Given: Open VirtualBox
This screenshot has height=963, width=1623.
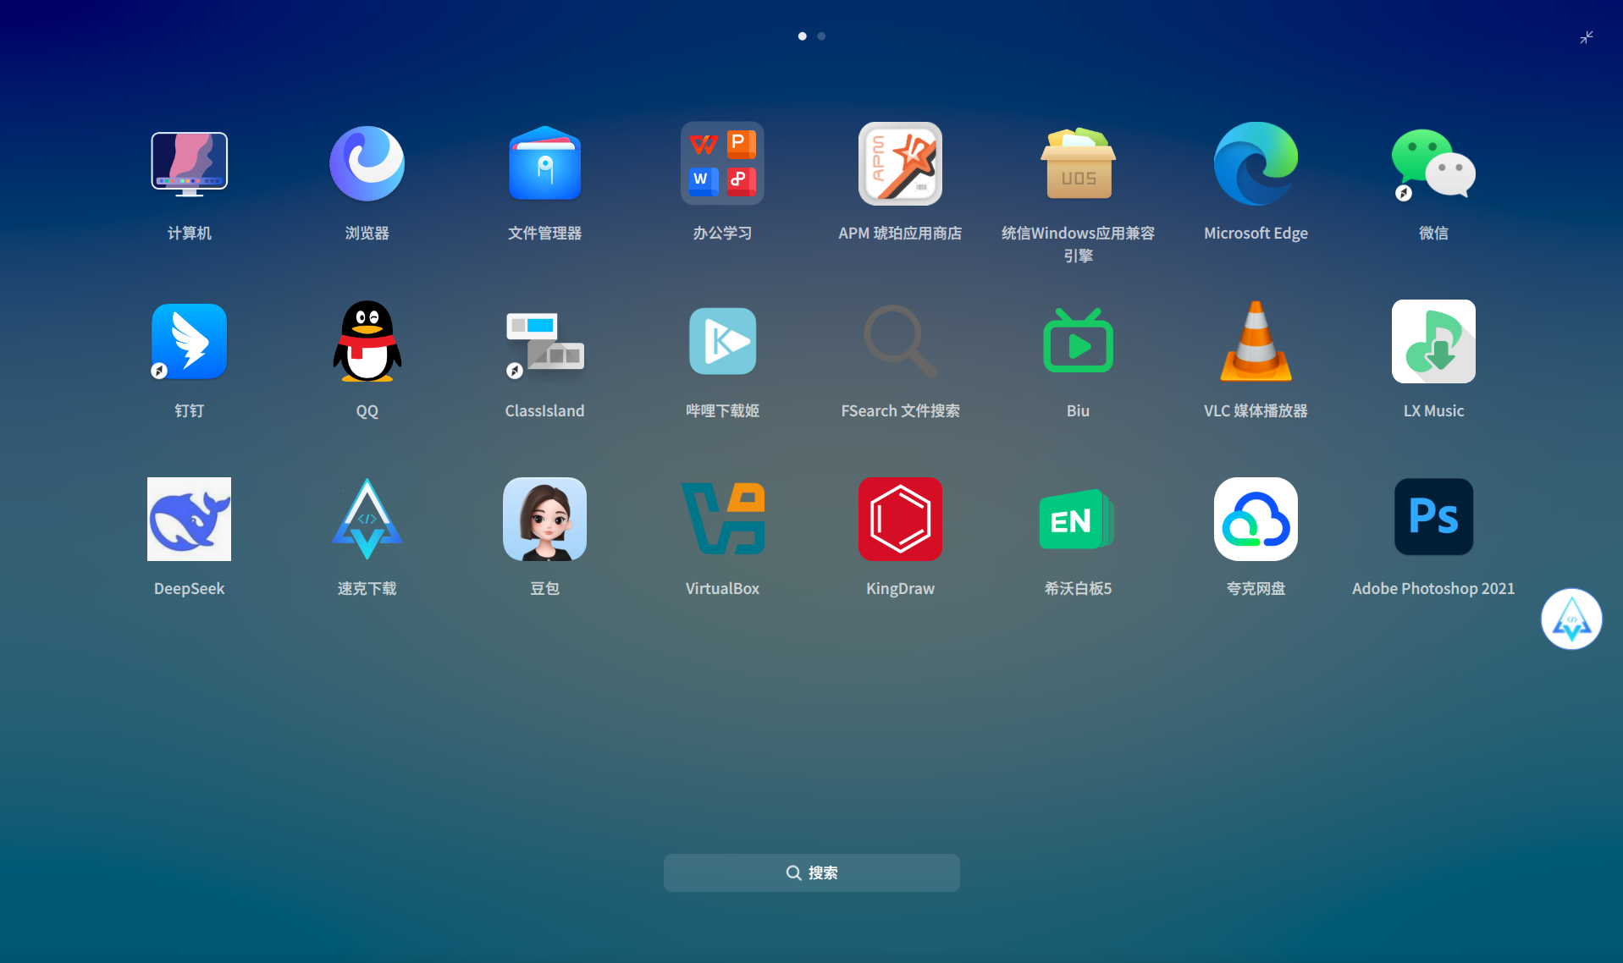Looking at the screenshot, I should click(722, 519).
